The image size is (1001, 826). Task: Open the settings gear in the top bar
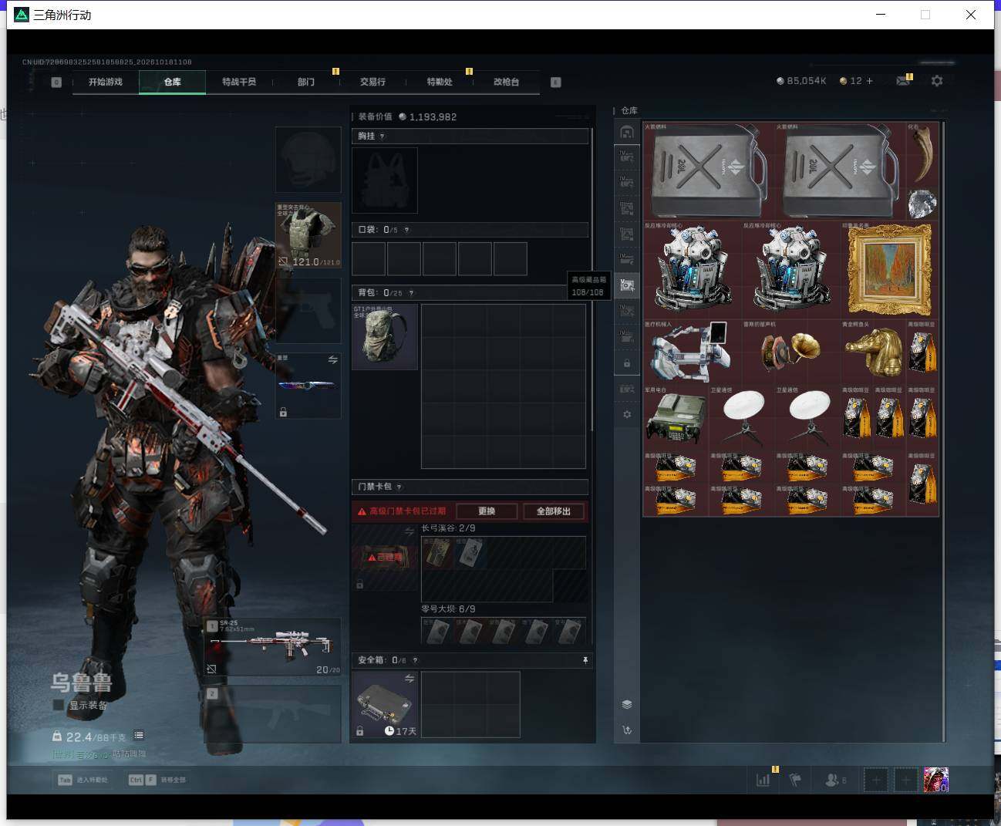937,81
